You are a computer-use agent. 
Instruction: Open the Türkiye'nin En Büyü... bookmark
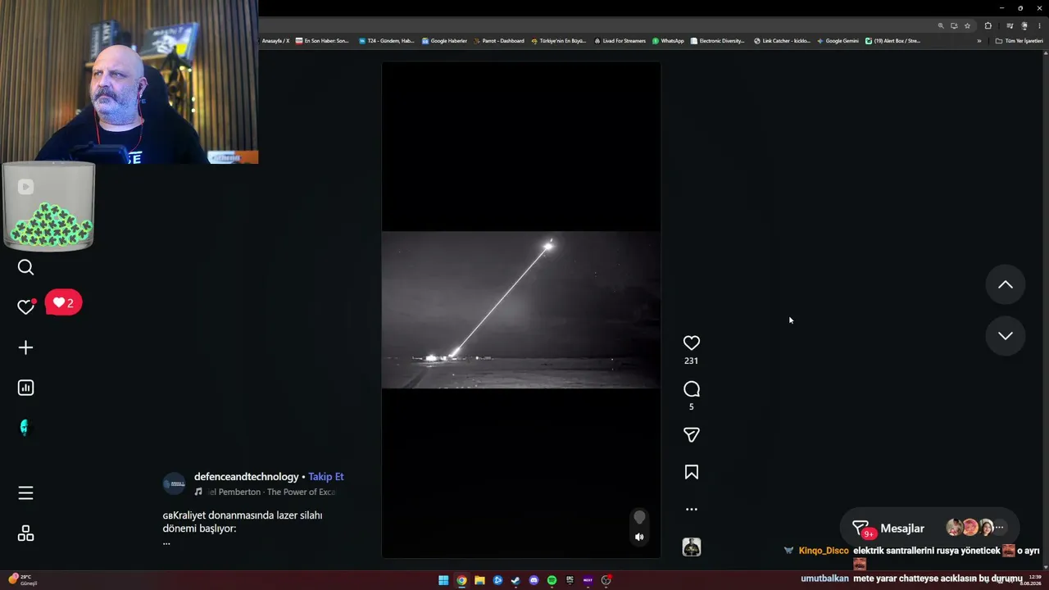click(x=559, y=41)
